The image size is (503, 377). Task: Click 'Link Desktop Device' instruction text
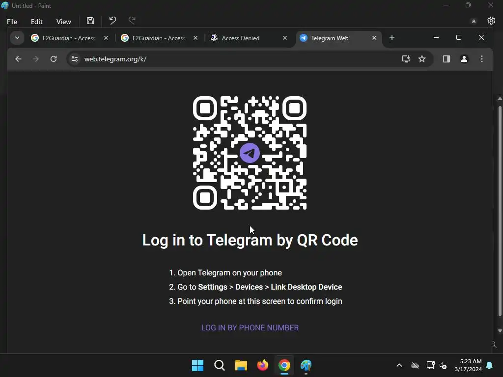click(307, 287)
